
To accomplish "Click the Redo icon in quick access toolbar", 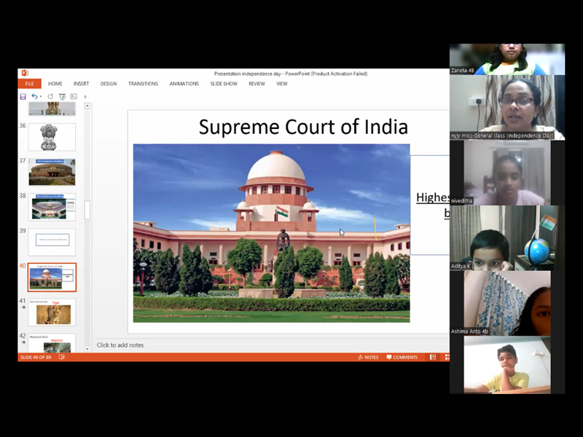I will [x=50, y=96].
